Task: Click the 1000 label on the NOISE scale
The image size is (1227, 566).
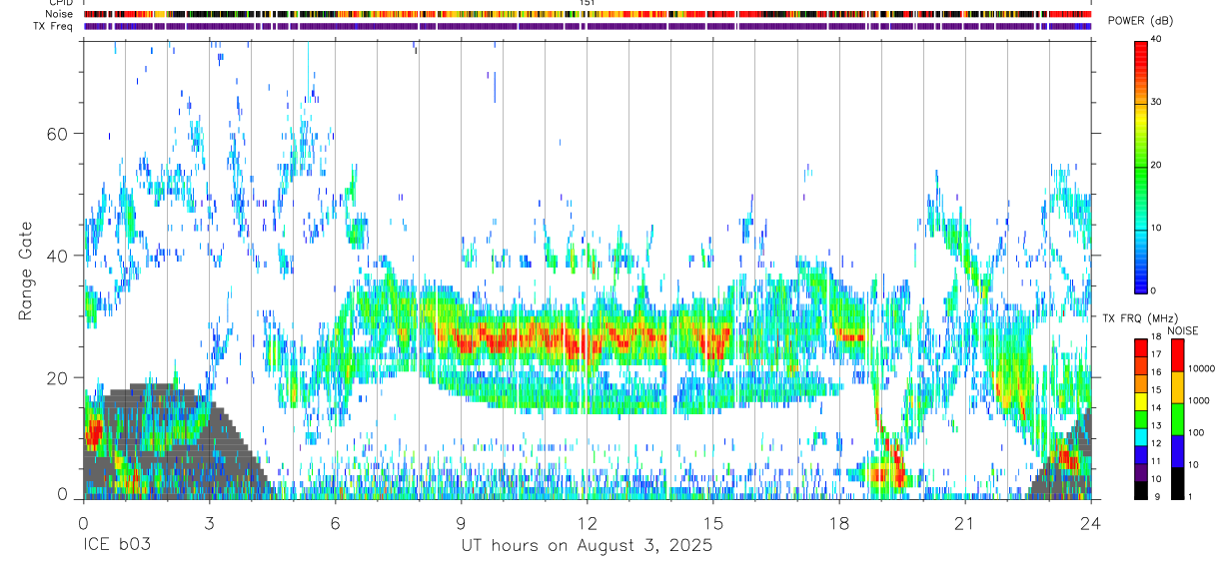Action: coord(1198,400)
